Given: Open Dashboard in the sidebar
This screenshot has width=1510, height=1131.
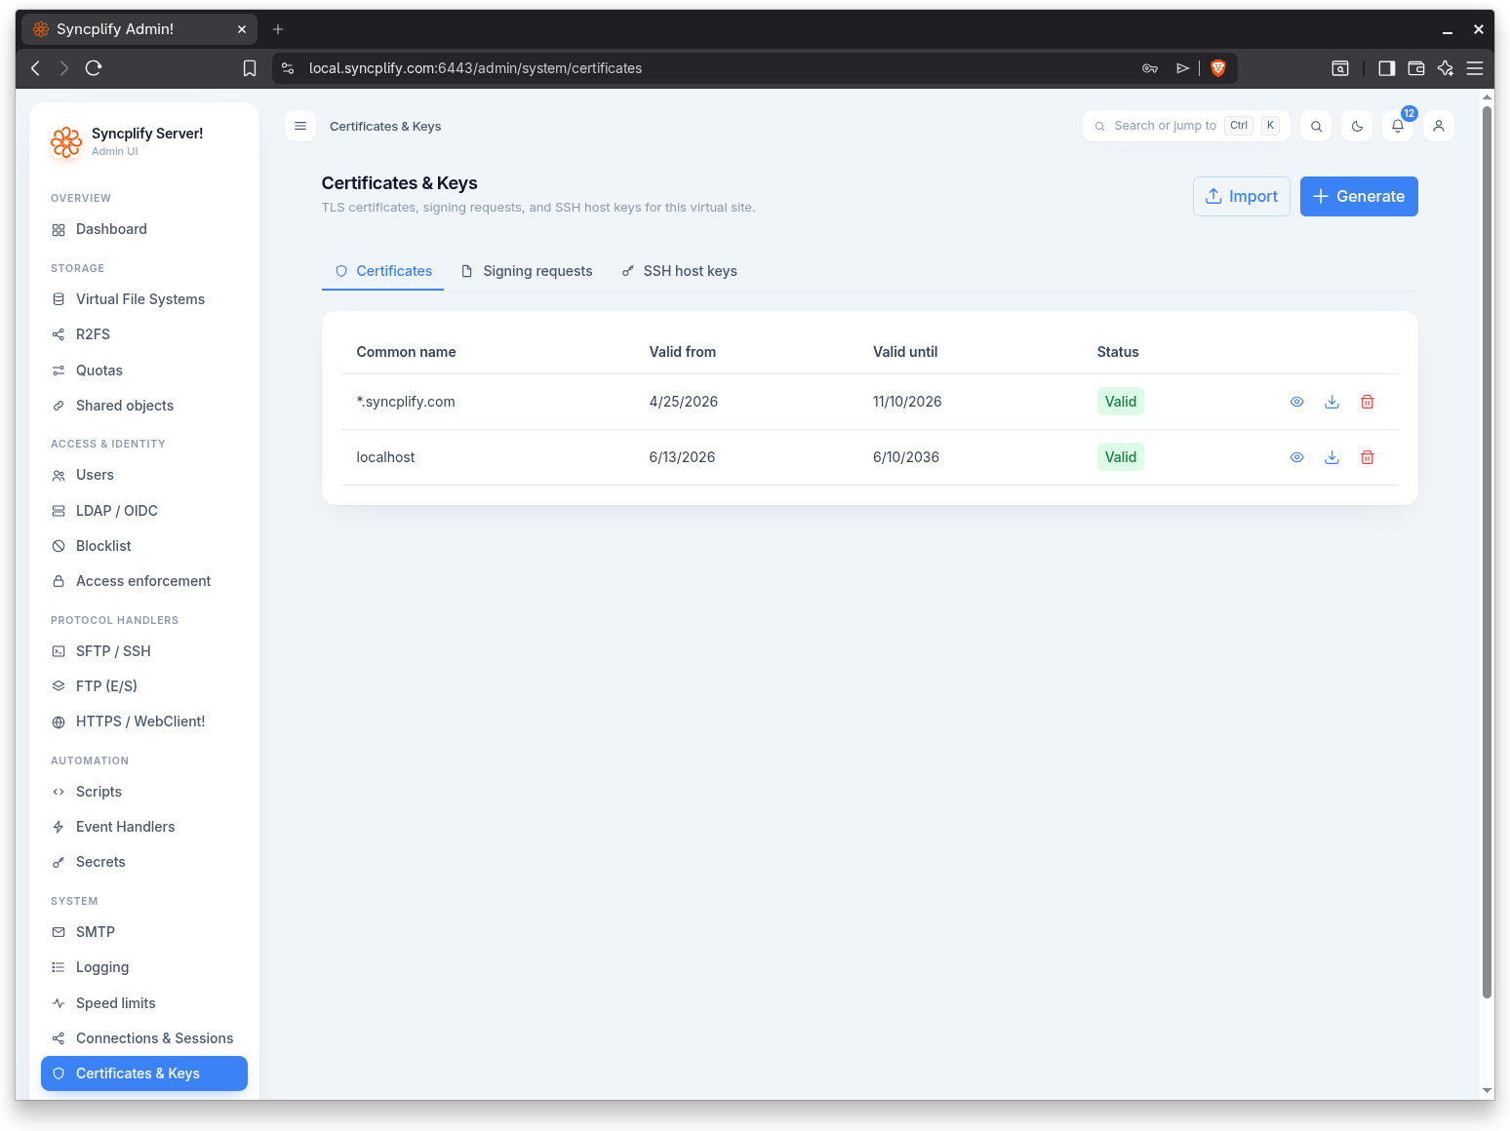Looking at the screenshot, I should [144, 229].
